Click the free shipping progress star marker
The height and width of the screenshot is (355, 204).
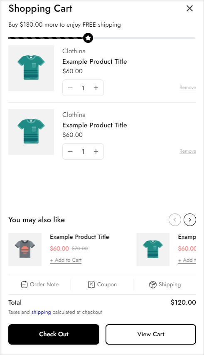pos(88,38)
